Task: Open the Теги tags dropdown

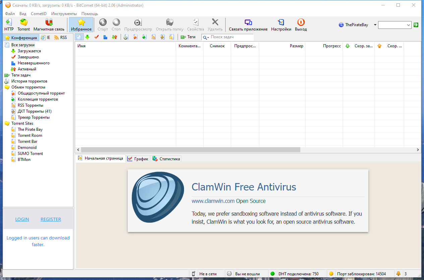Action: [188, 37]
